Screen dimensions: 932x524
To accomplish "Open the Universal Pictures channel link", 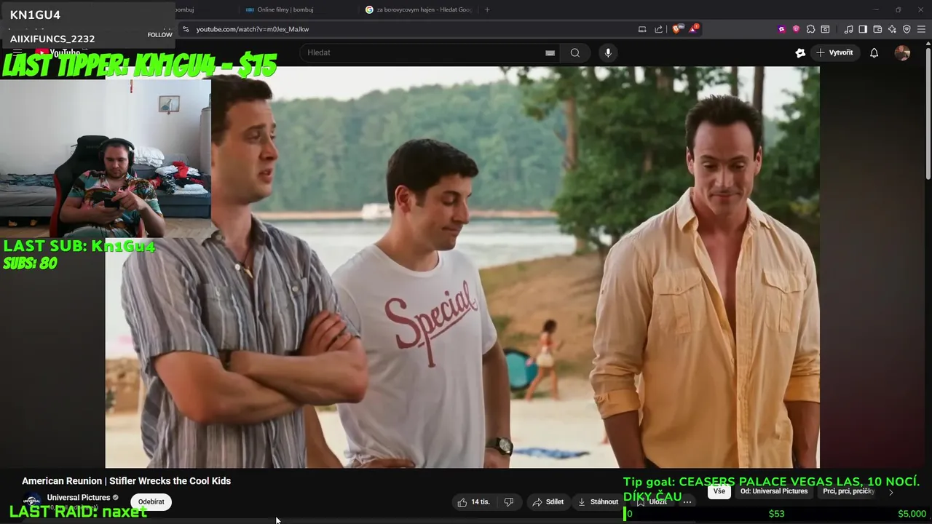I will click(79, 498).
